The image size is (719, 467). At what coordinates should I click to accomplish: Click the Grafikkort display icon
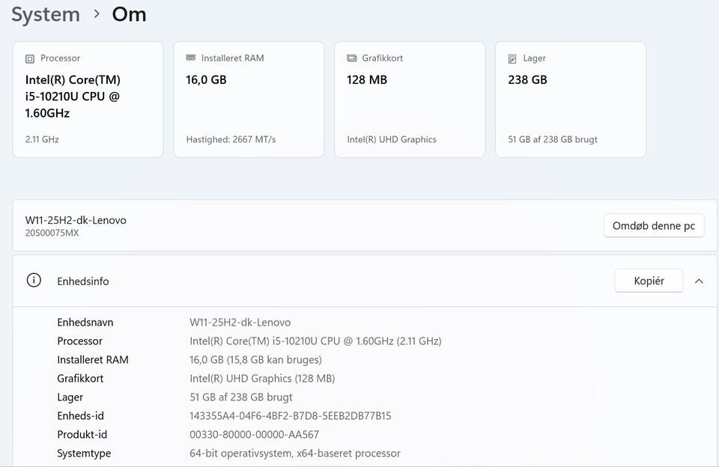(x=352, y=58)
